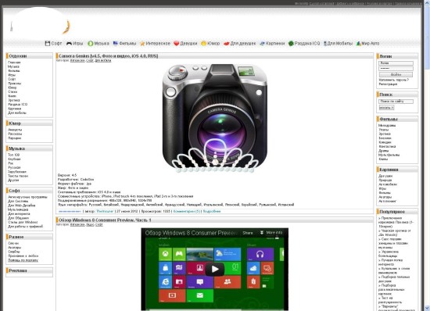Open Пародии in the Юмор sidebar

15,138
